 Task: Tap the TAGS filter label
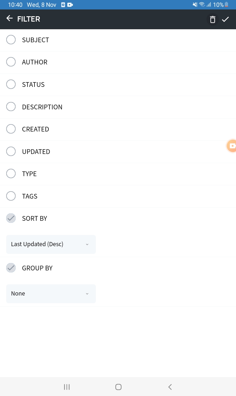coord(29,196)
